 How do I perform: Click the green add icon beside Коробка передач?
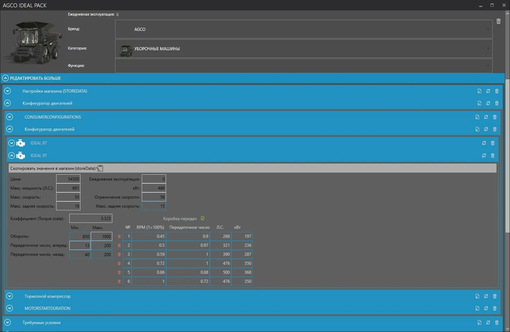pyautogui.click(x=202, y=218)
